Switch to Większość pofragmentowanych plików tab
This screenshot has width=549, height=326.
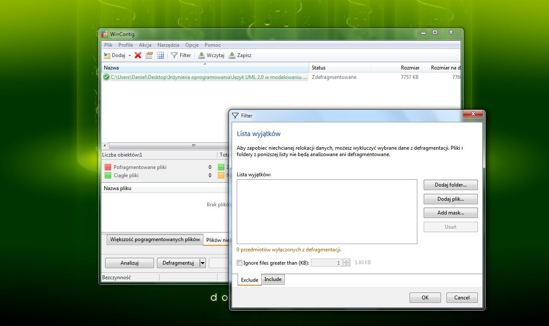[x=155, y=239]
